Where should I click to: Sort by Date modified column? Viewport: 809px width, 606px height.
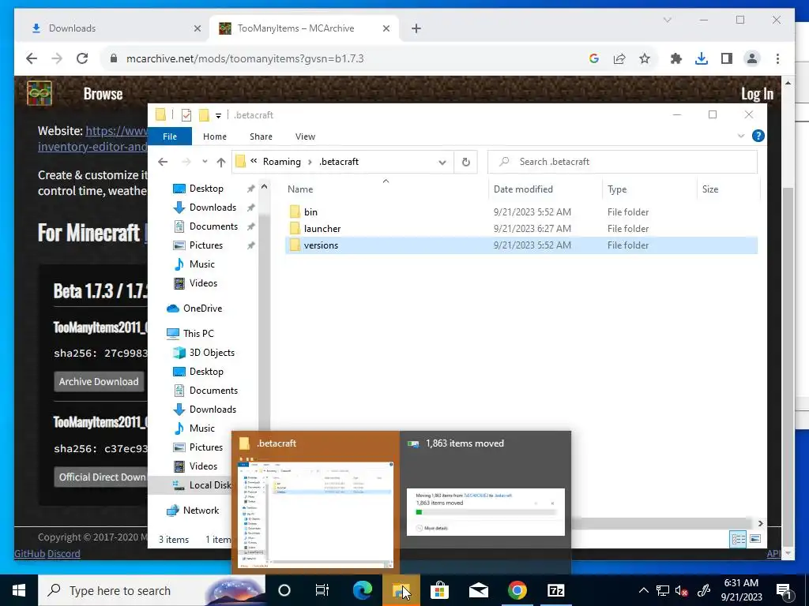tap(523, 189)
